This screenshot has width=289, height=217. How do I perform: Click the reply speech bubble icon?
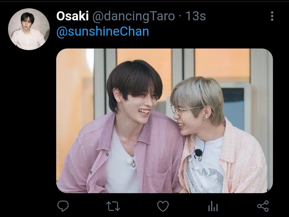coord(63,206)
